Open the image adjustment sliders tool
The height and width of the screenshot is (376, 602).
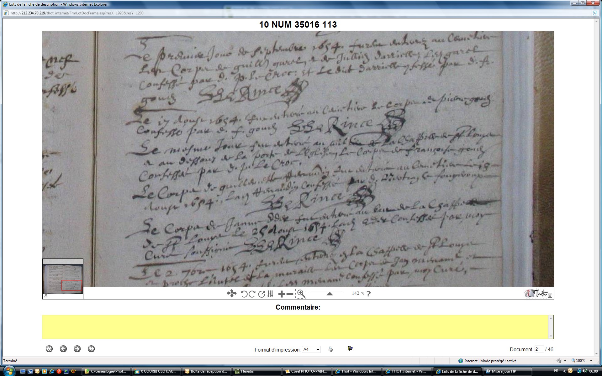[271, 294]
